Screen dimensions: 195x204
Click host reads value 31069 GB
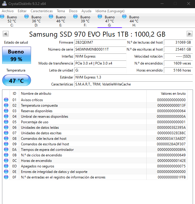coord(178,42)
